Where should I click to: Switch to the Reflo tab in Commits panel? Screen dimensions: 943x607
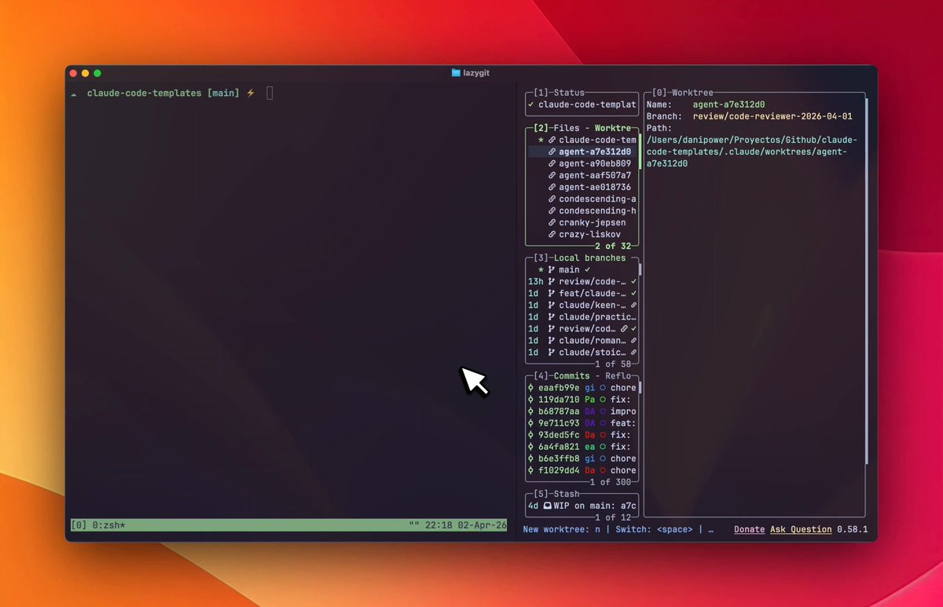coord(618,375)
